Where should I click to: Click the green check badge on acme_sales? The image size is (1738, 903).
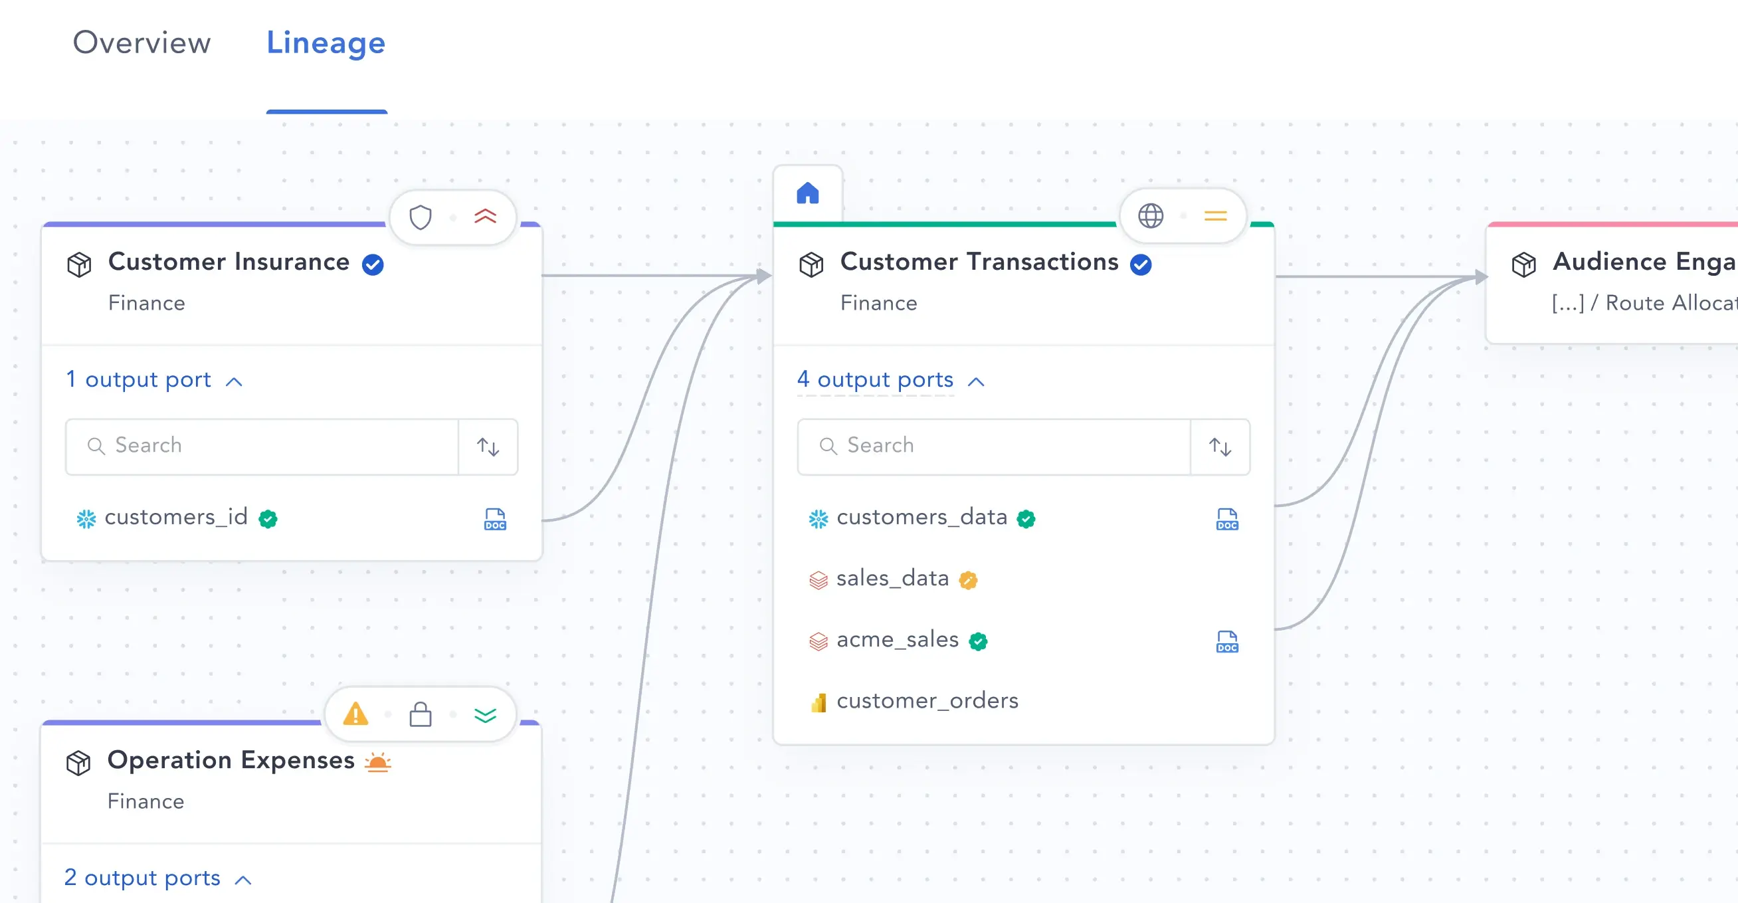979,641
